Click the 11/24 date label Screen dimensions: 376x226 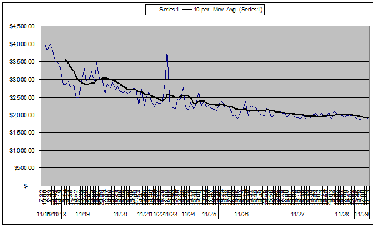pos(188,214)
